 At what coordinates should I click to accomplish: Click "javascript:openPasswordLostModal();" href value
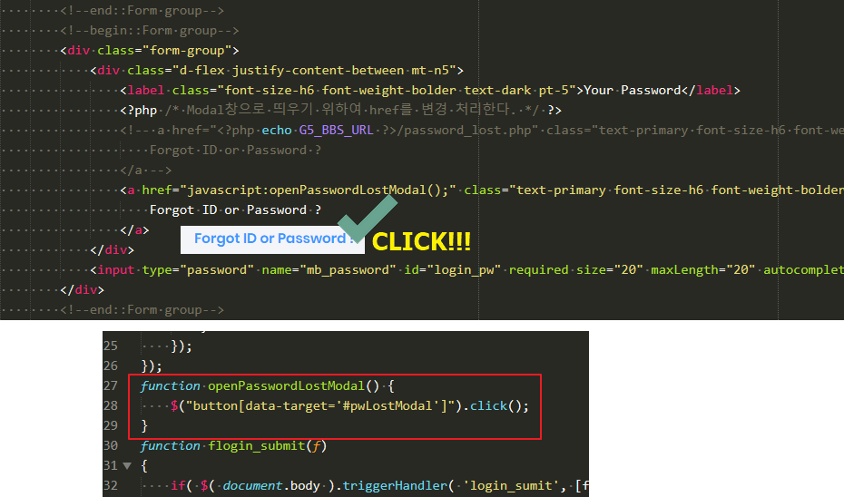pos(319,190)
